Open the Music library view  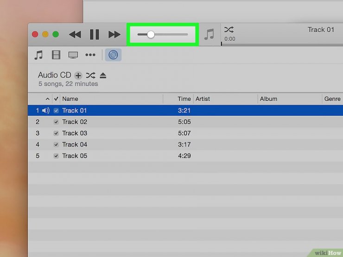pos(38,55)
